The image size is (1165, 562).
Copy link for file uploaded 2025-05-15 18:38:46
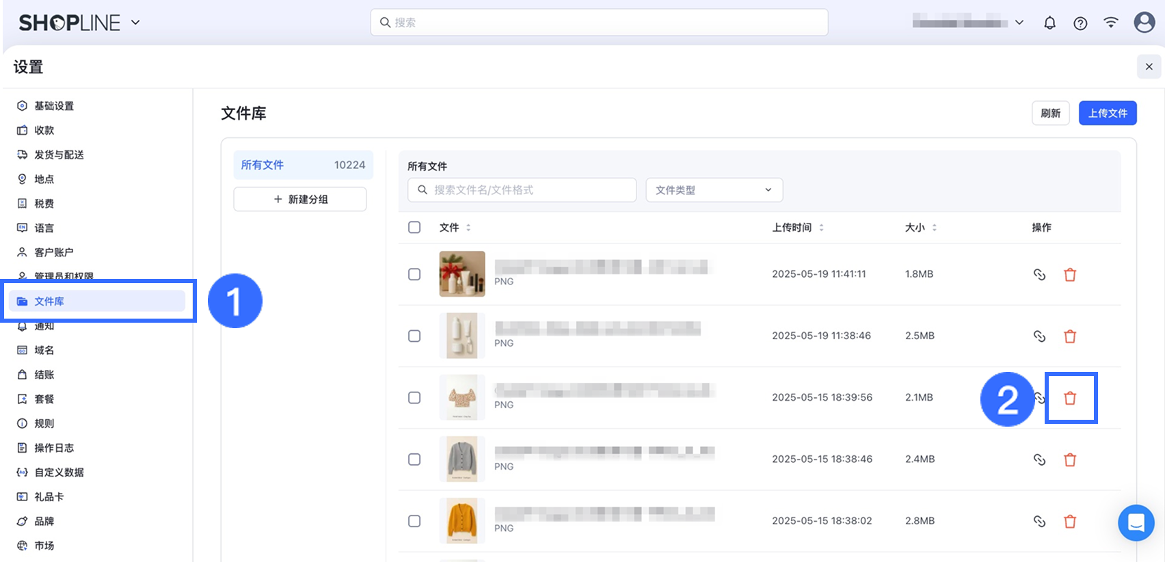[x=1039, y=459]
